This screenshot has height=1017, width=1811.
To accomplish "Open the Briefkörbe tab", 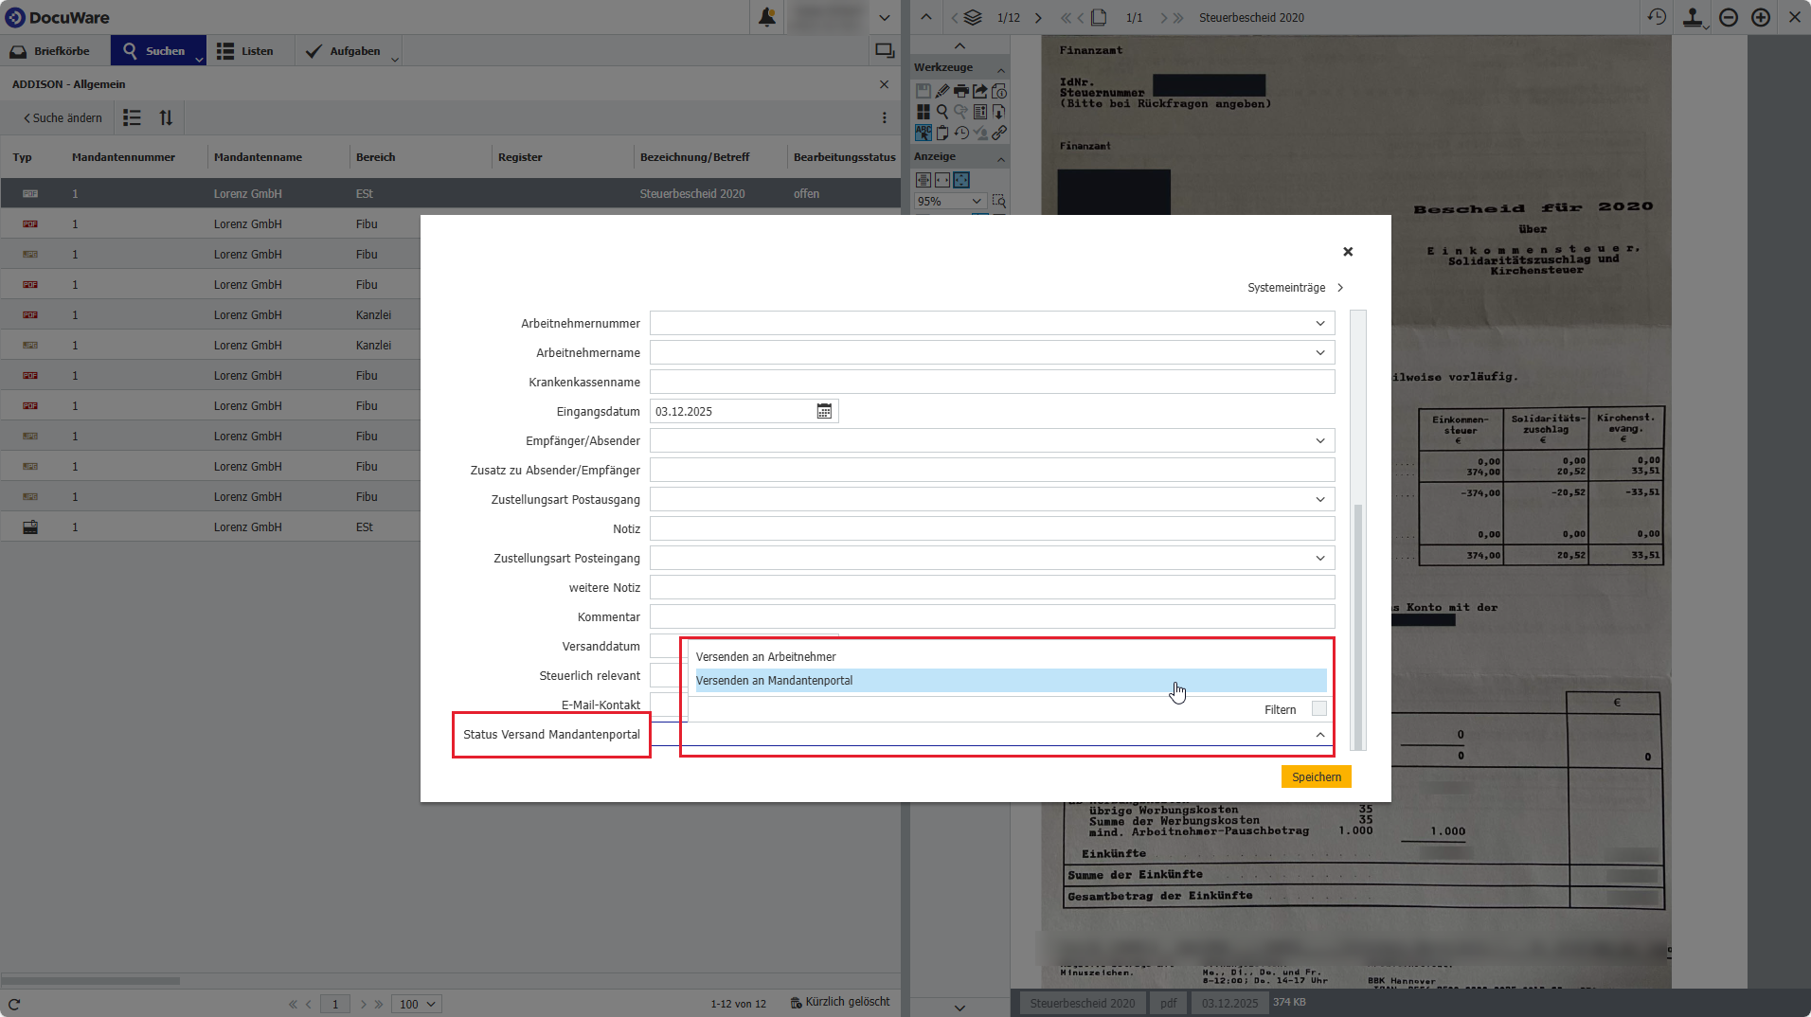I will (x=52, y=51).
